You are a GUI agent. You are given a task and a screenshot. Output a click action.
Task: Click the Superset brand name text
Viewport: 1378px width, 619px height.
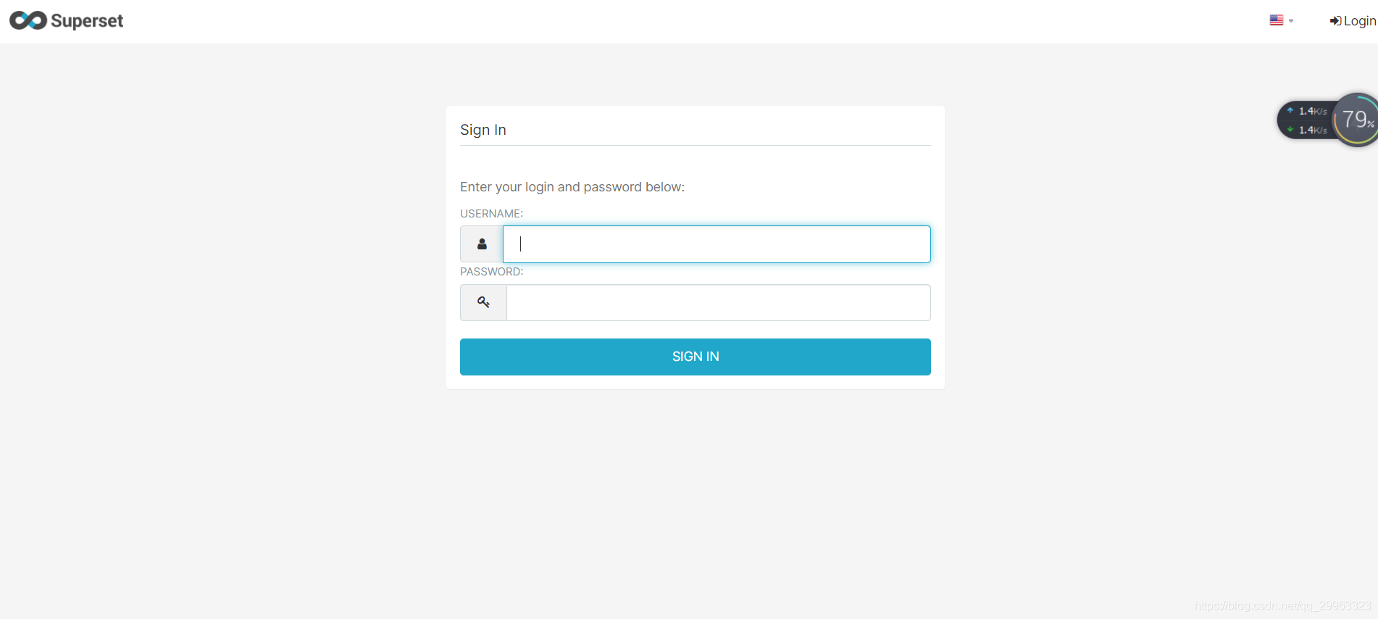coord(86,20)
